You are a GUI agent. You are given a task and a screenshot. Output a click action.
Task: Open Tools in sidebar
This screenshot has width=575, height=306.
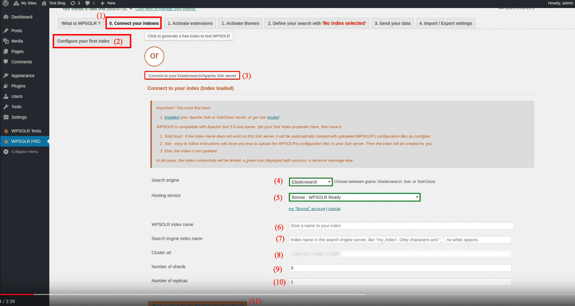point(25,107)
